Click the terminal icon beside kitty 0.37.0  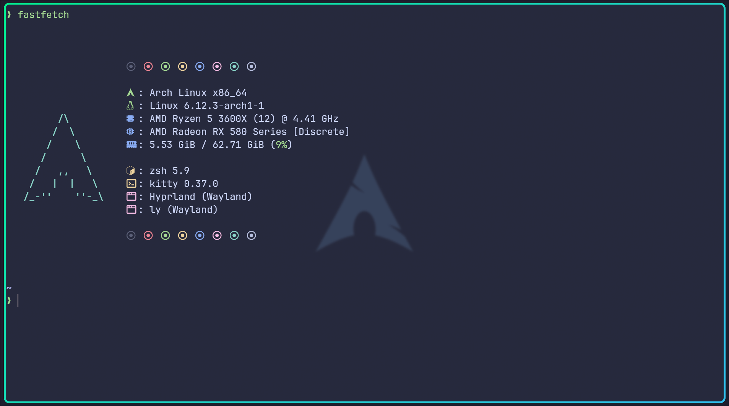131,184
